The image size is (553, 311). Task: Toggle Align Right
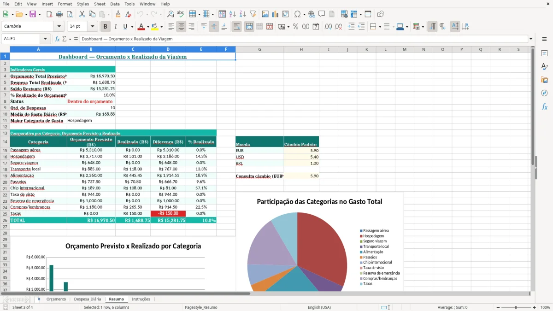coord(191,27)
